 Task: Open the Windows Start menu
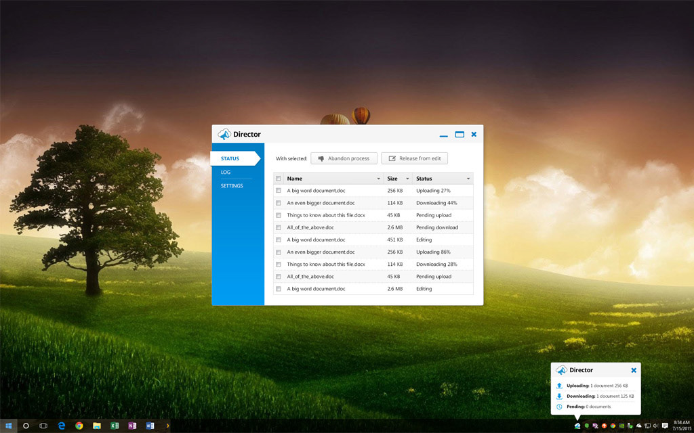pyautogui.click(x=8, y=426)
